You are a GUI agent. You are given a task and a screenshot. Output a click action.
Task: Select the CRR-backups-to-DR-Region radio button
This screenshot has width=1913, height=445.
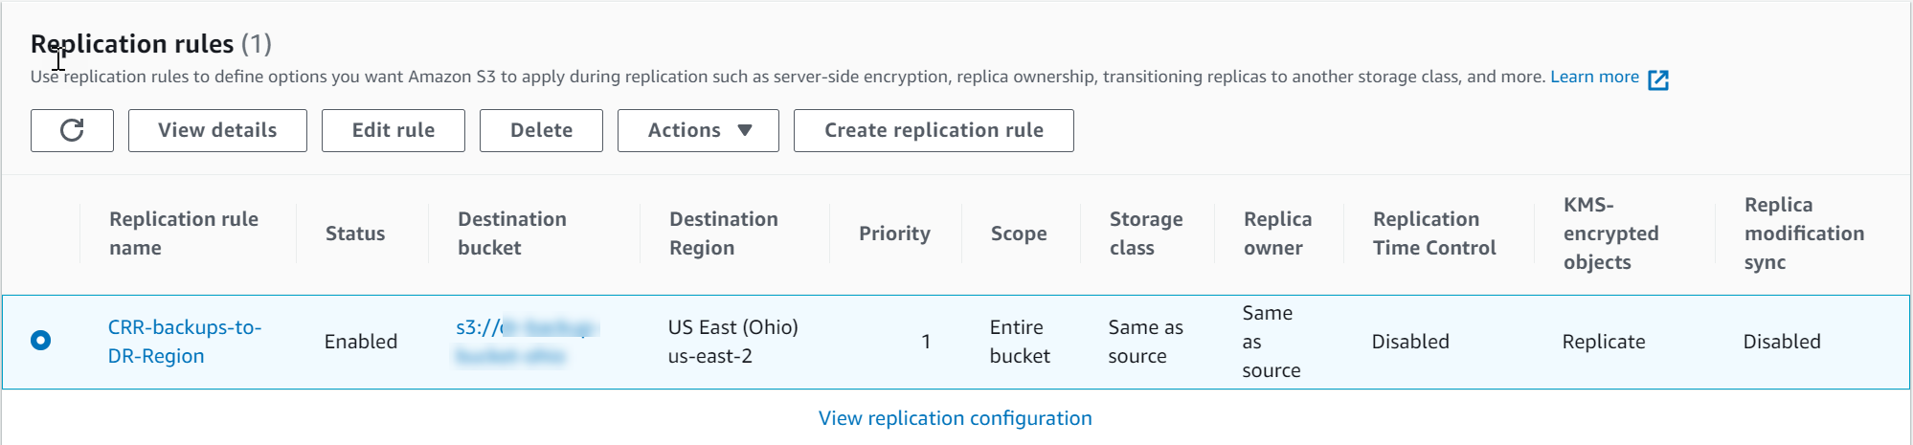pyautogui.click(x=40, y=341)
